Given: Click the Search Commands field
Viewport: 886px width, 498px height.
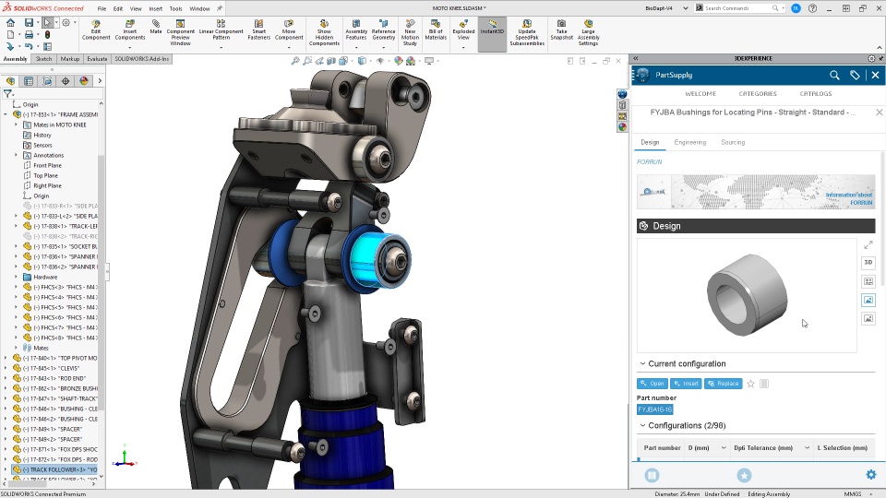Looking at the screenshot, I should pyautogui.click(x=739, y=8).
